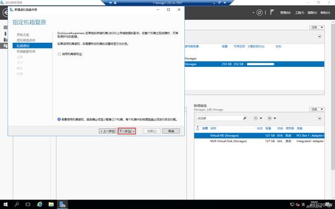This screenshot has width=335, height=209.
Task: Sort physical disks by 插槽 column
Action: pyautogui.click(x=205, y=128)
